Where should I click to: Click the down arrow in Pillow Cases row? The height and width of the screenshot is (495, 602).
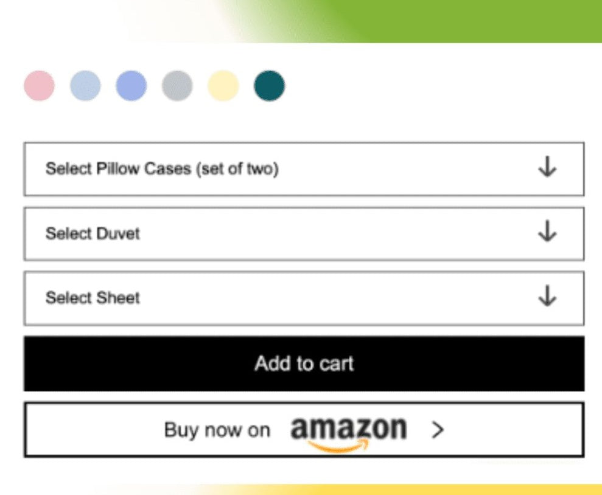tap(547, 167)
